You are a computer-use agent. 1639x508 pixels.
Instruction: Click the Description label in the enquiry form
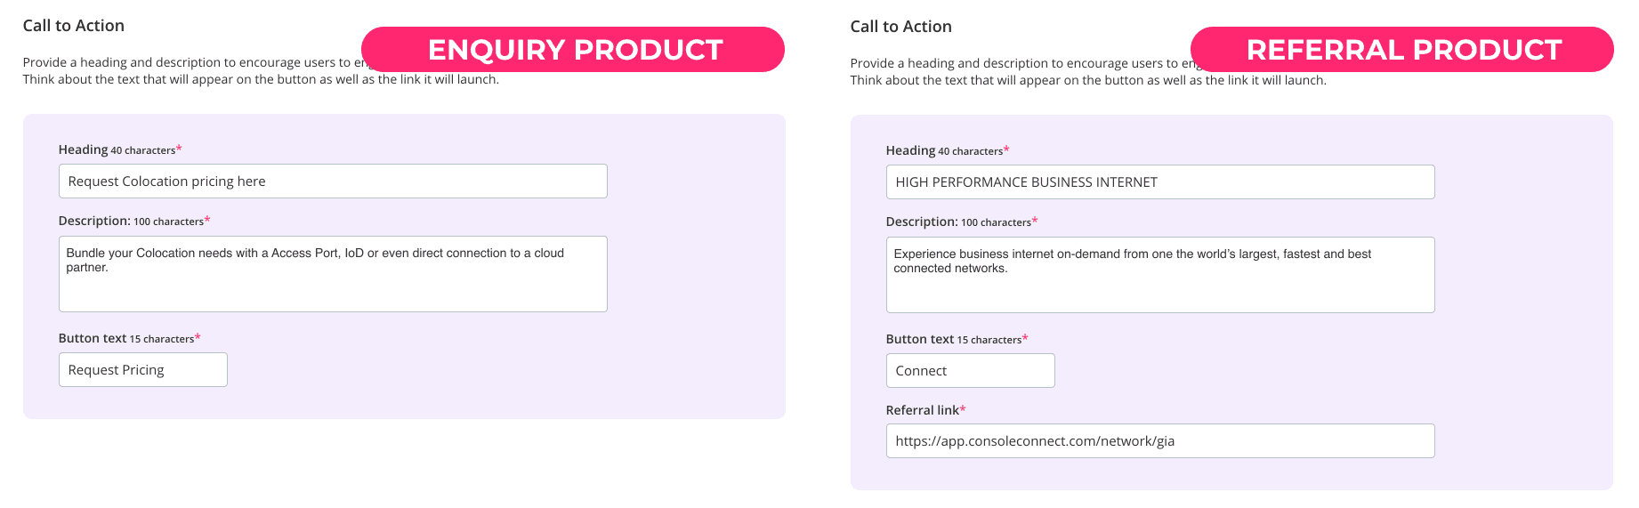[94, 221]
